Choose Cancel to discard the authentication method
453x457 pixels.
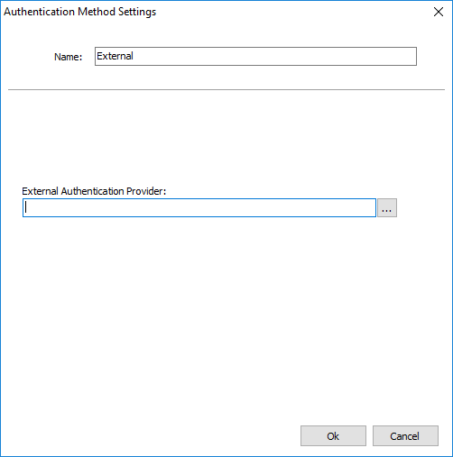(x=405, y=435)
